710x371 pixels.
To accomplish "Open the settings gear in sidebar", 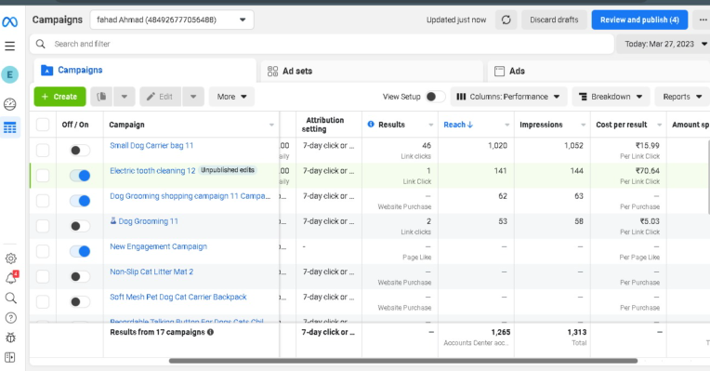I will tap(11, 258).
